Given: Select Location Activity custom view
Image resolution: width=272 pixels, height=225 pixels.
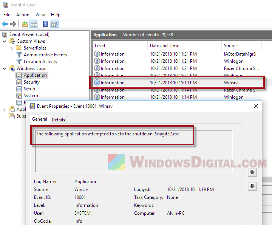Looking at the screenshot, I should click(40, 62).
